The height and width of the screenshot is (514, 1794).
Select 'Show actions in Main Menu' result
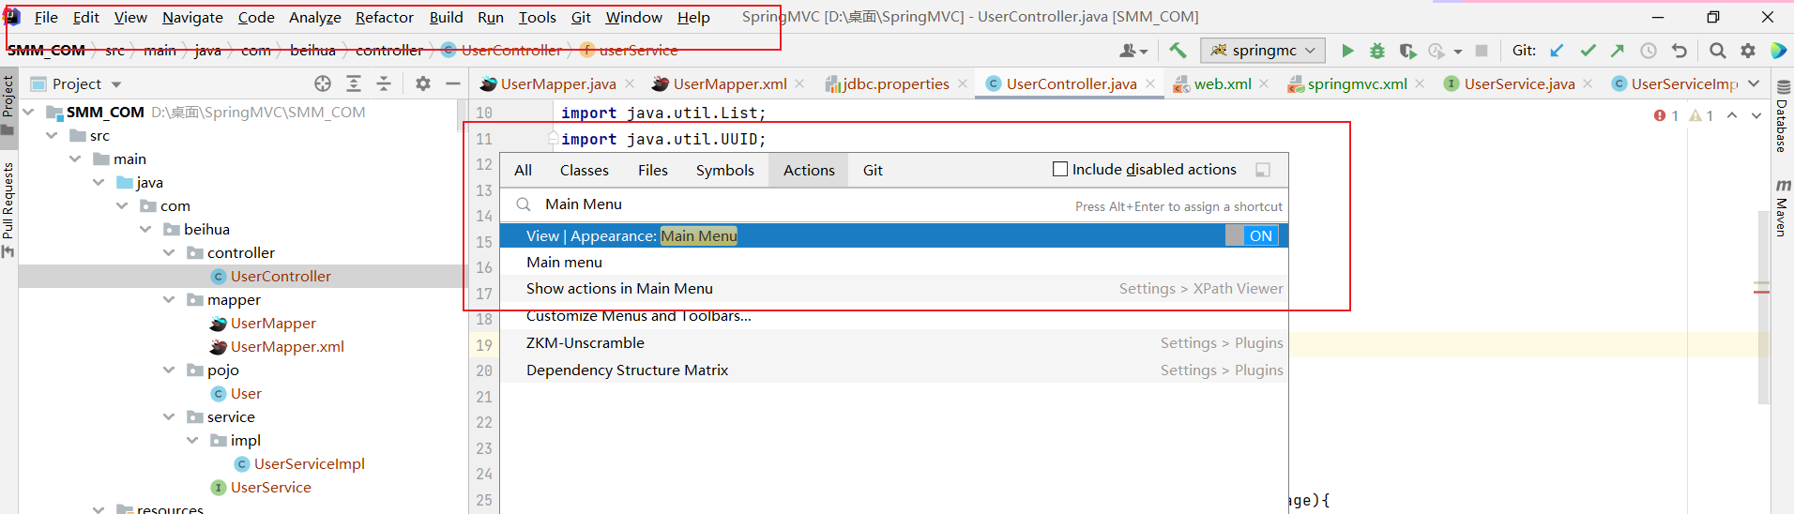coord(893,289)
